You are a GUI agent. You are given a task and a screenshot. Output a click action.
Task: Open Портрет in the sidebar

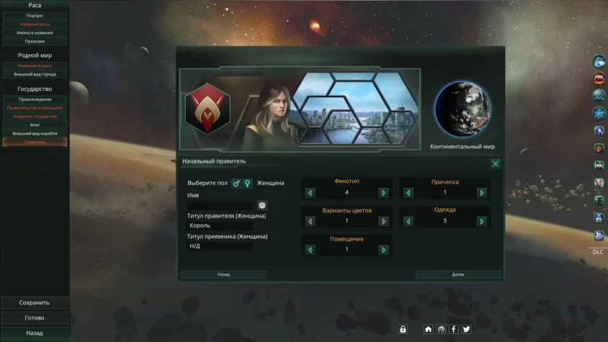(35, 16)
